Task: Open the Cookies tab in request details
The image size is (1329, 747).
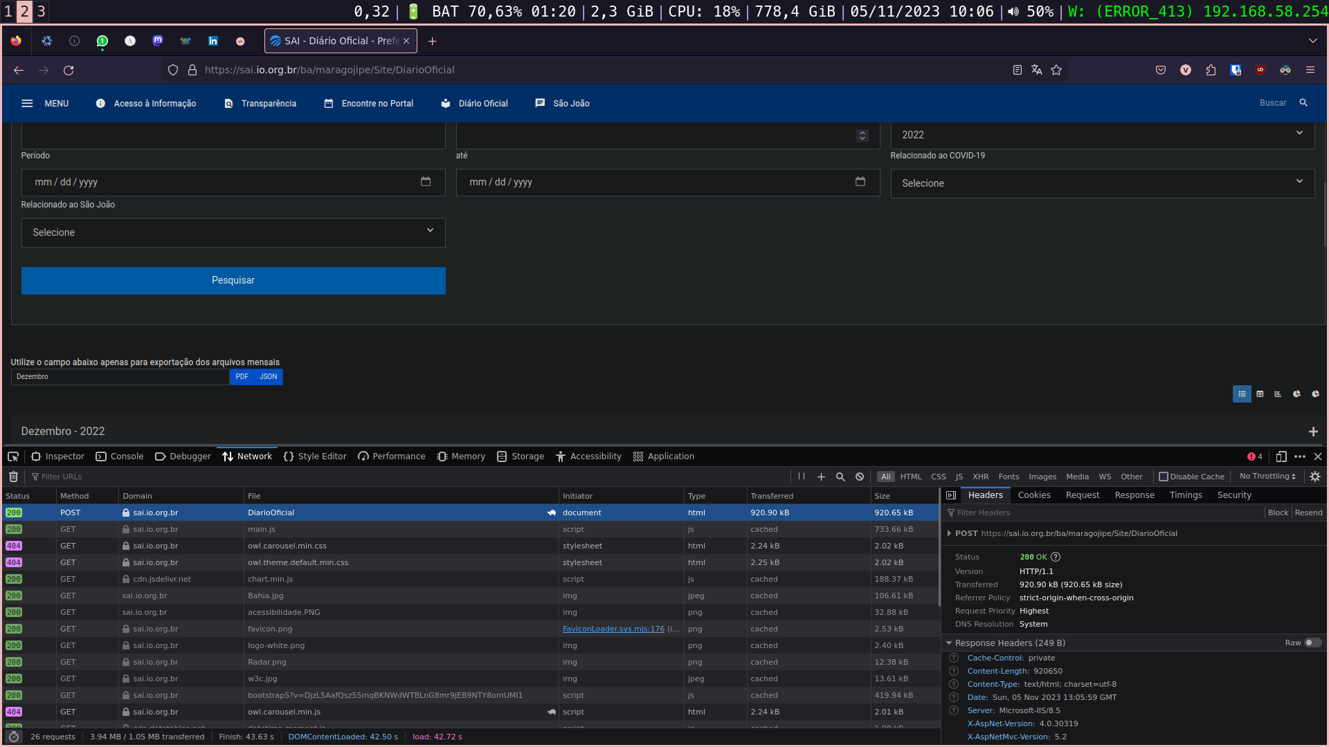Action: tap(1034, 495)
